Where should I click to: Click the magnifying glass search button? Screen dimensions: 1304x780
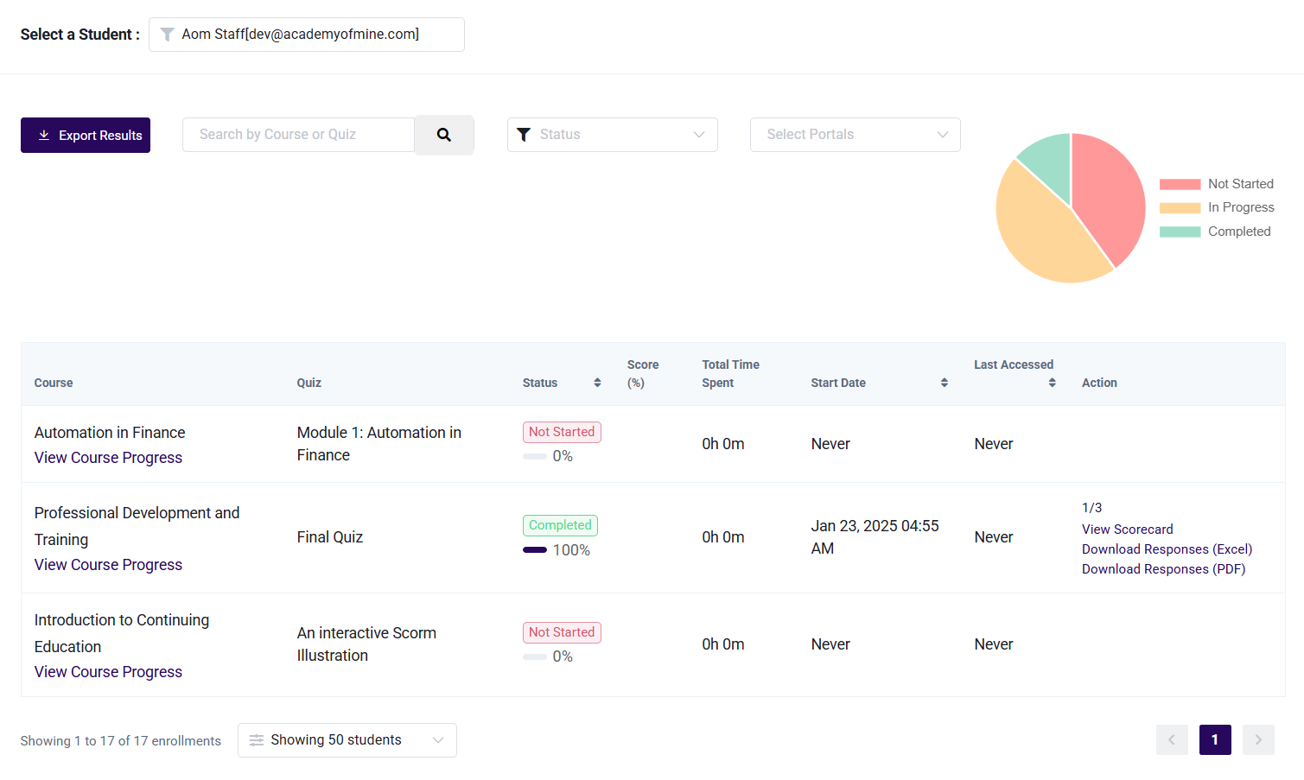443,135
